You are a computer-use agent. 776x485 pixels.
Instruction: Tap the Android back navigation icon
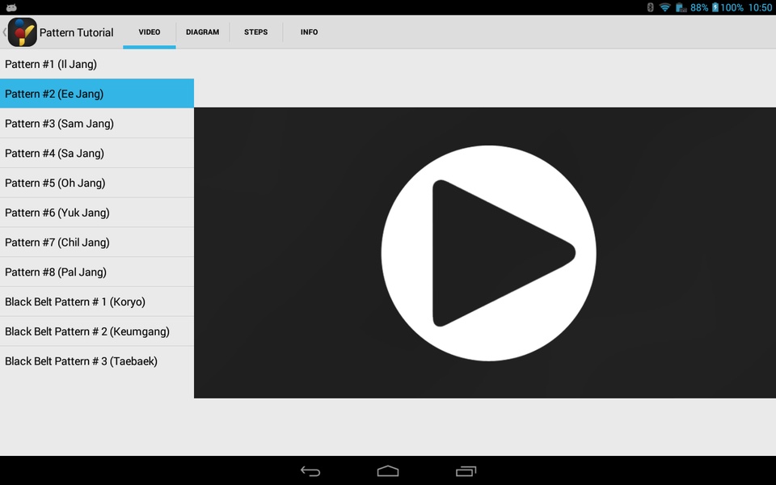coord(310,471)
